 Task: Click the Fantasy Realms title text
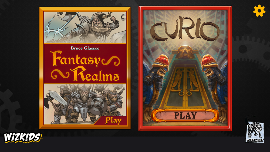click(x=86, y=66)
